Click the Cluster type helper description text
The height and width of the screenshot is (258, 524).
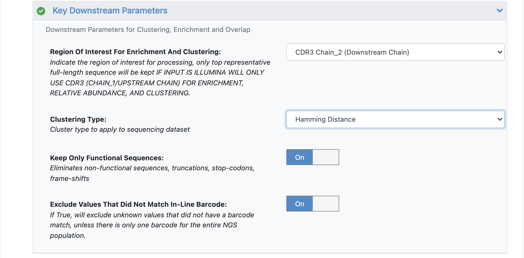point(120,129)
